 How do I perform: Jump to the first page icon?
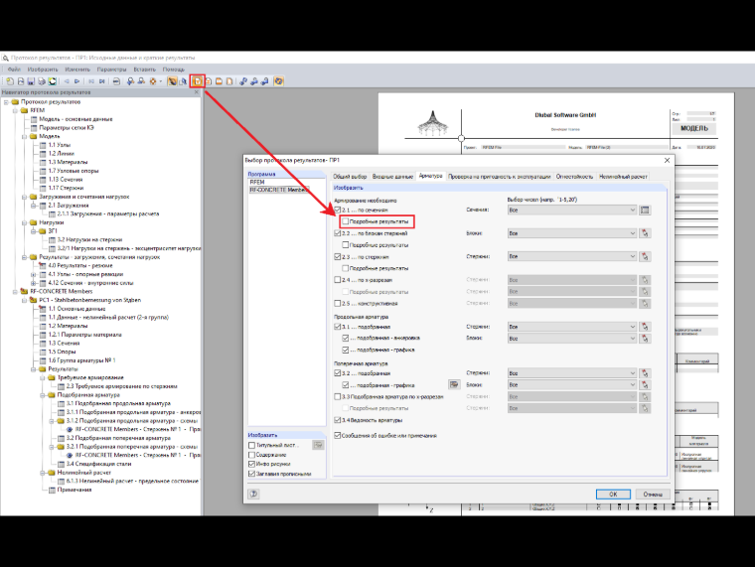pos(91,81)
